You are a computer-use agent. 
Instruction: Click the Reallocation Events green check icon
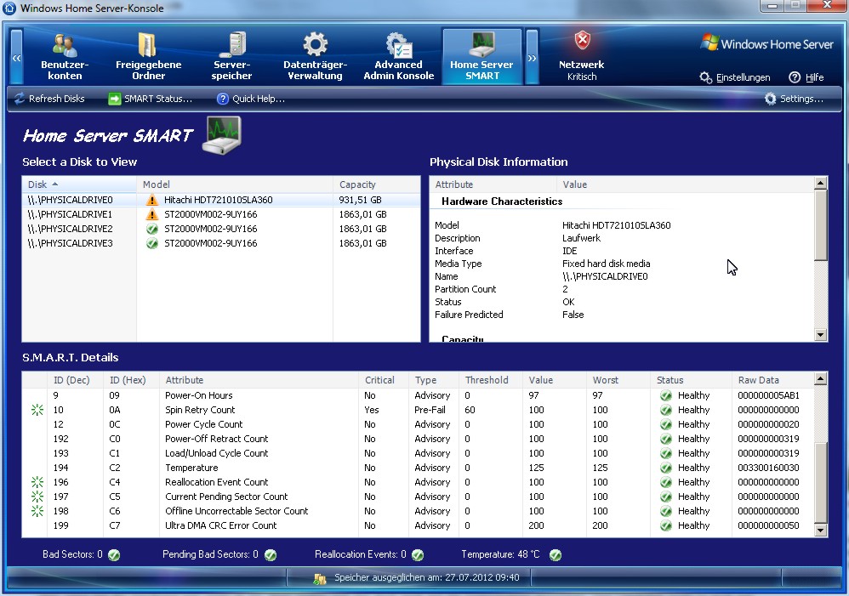pos(418,555)
